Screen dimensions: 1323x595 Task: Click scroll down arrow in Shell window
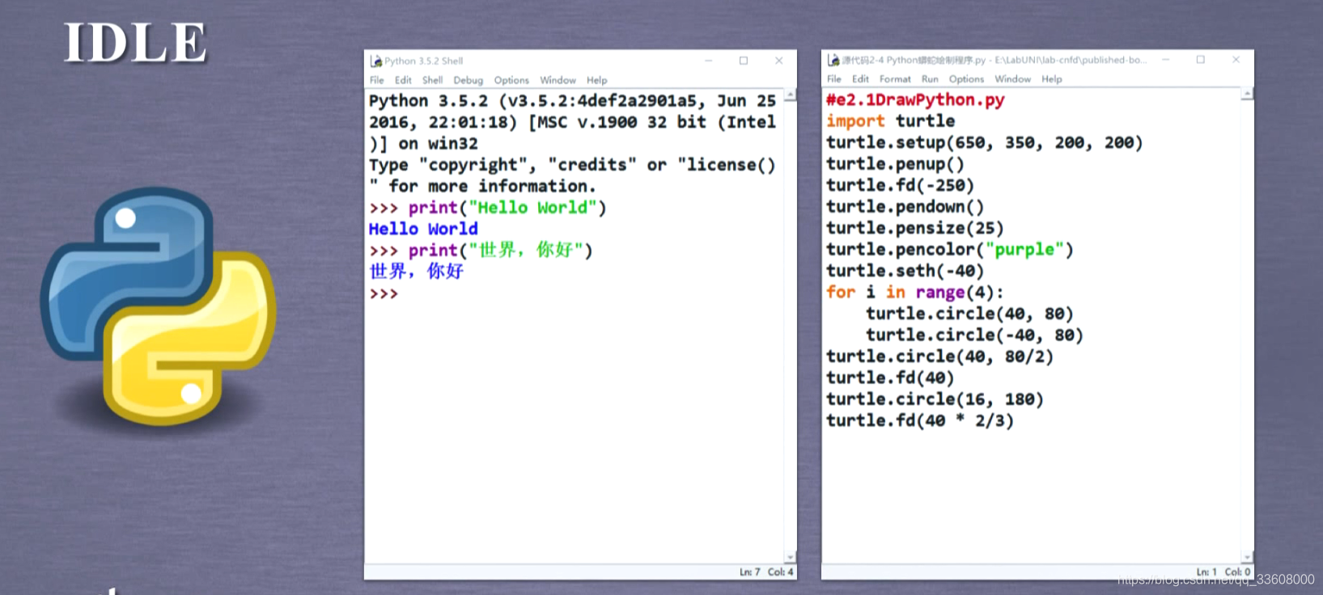791,557
